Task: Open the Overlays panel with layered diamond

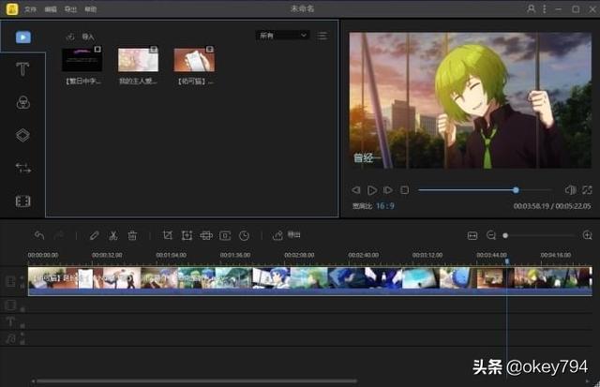Action: 22,135
